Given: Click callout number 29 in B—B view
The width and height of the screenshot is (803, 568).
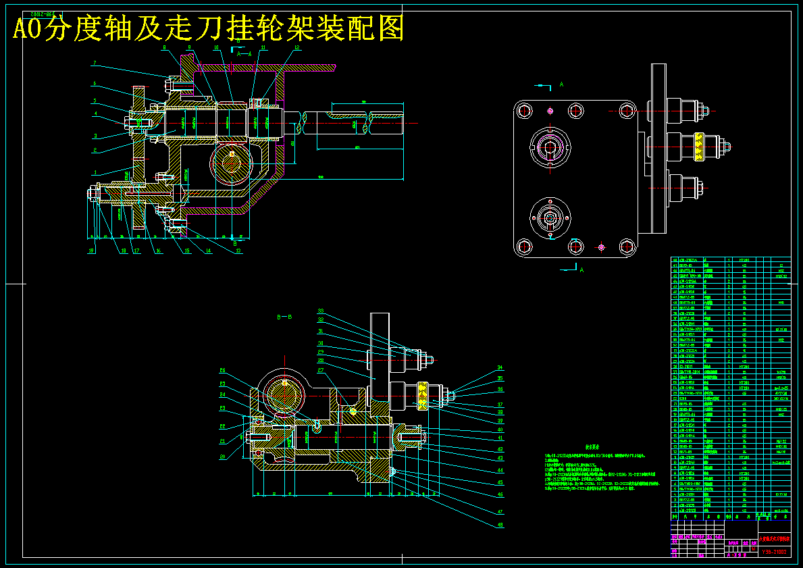Looking at the screenshot, I should (x=321, y=353).
